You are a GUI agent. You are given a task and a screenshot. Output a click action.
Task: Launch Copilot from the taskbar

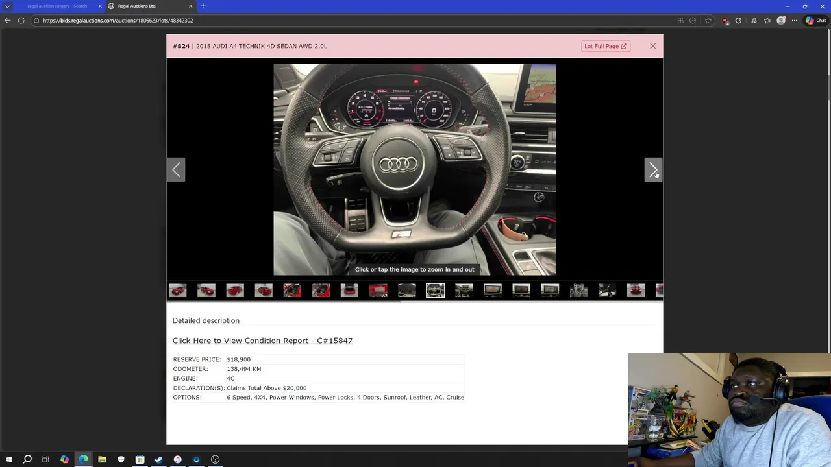[x=64, y=459]
